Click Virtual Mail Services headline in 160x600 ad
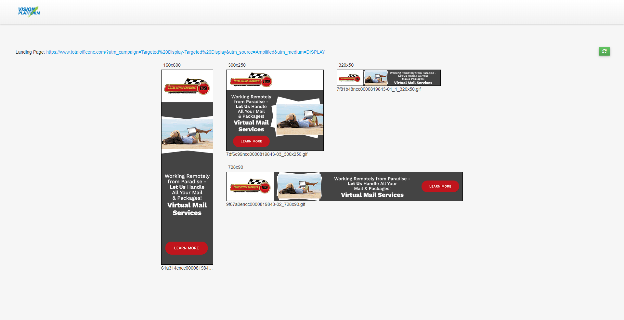This screenshot has width=624, height=320. tap(187, 209)
